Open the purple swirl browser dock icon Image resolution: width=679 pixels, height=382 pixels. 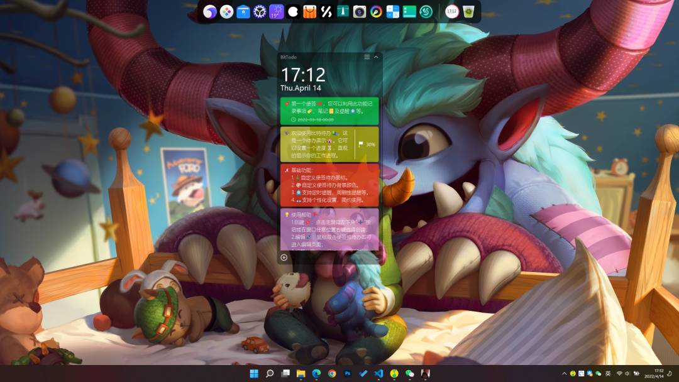(210, 12)
